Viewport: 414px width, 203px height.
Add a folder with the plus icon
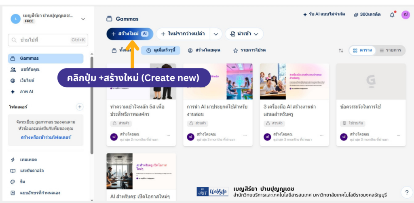coord(80,107)
